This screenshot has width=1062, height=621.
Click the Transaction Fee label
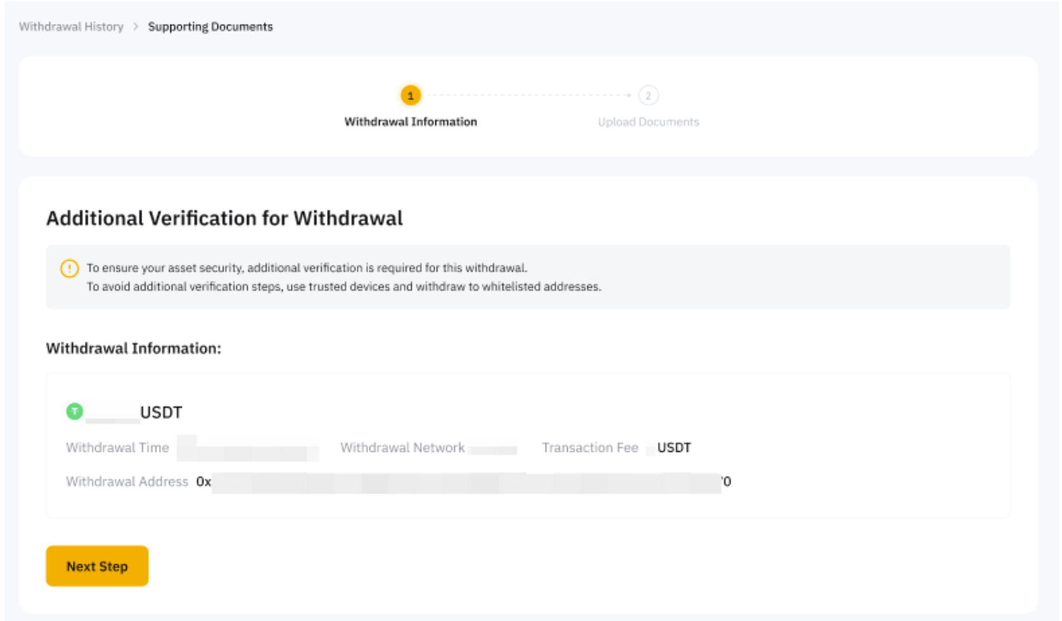pos(590,448)
